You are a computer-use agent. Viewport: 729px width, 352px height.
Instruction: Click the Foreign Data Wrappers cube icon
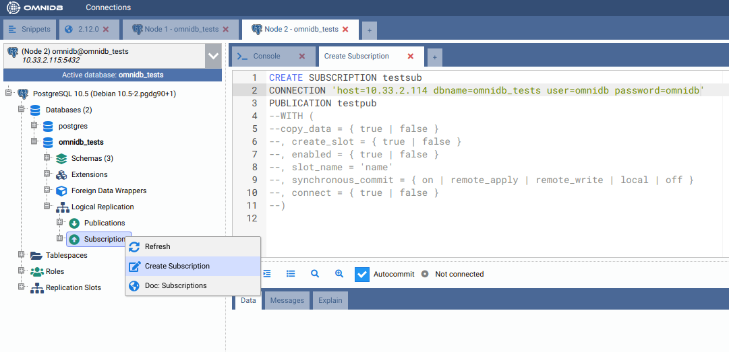tap(61, 191)
